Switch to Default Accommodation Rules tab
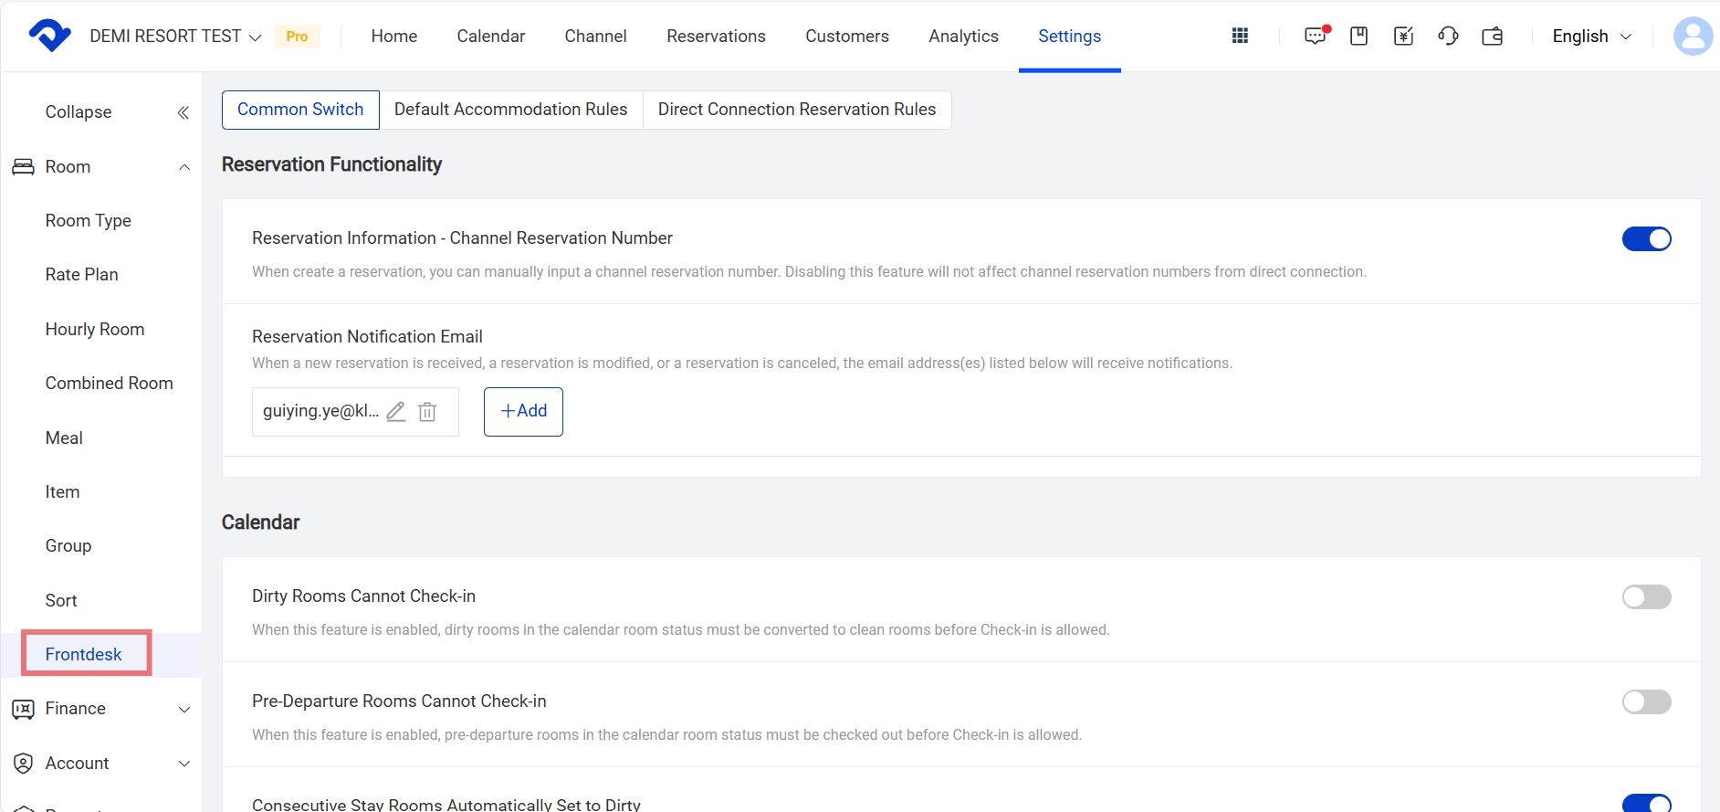The width and height of the screenshot is (1720, 812). pyautogui.click(x=510, y=110)
